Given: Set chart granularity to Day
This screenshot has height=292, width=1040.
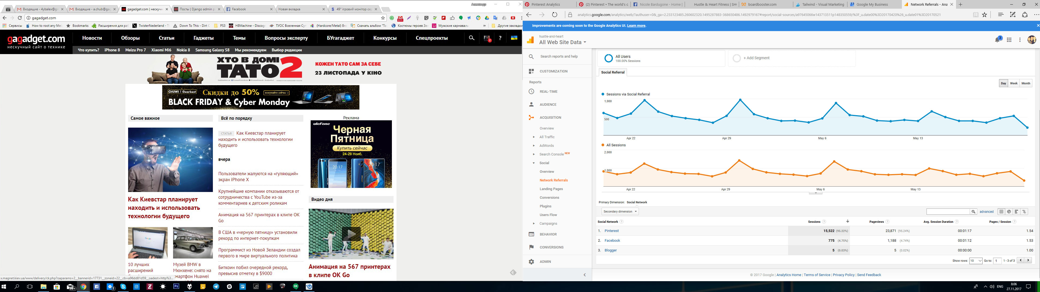Looking at the screenshot, I should [x=1003, y=83].
